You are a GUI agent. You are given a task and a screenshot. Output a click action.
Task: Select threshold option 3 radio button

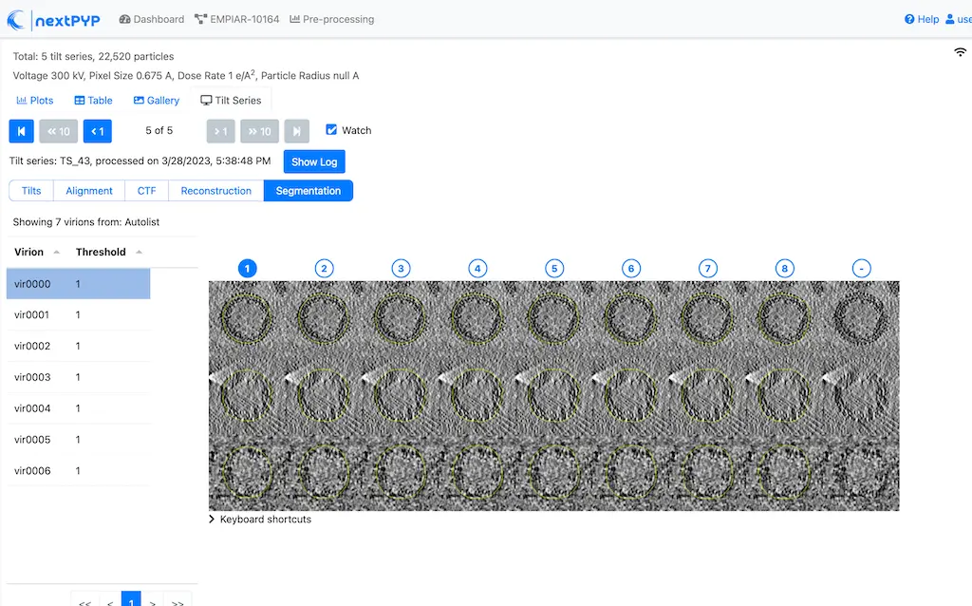coord(402,269)
